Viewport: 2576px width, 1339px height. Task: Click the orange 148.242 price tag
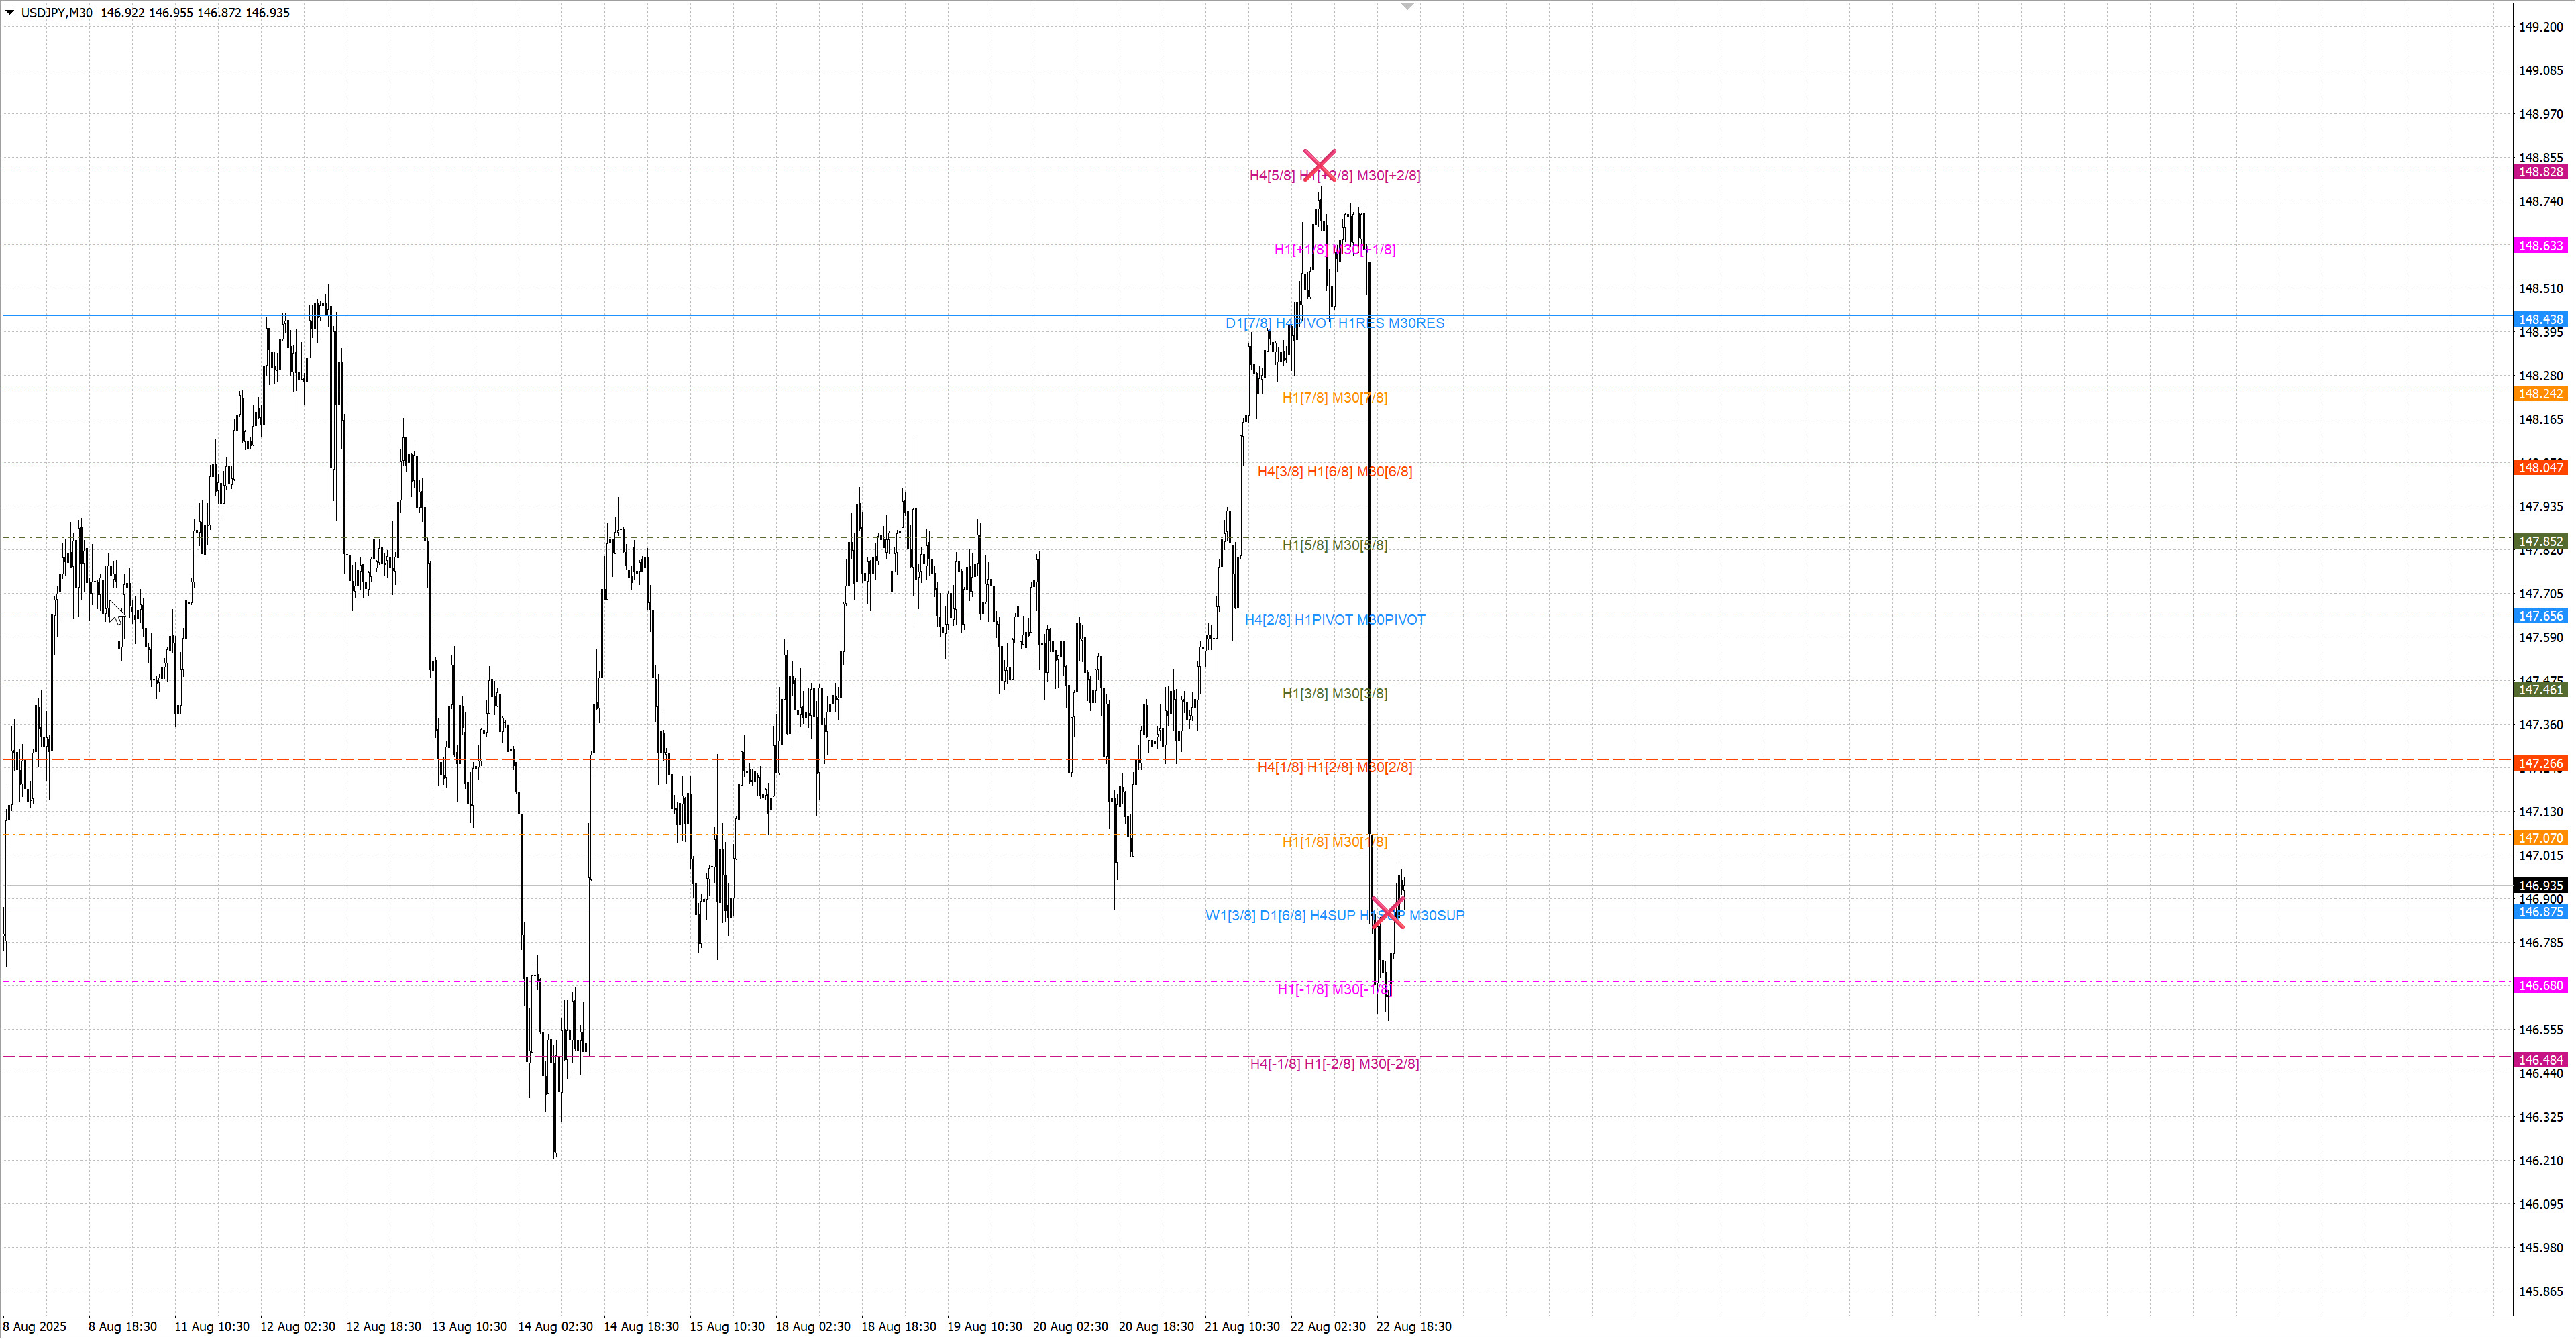(2540, 394)
